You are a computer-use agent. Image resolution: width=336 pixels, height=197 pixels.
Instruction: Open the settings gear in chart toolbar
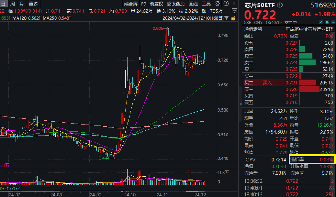217,4
